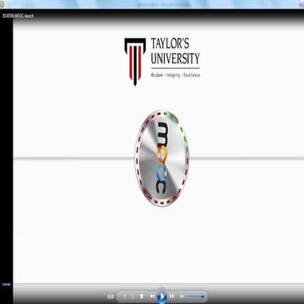Click the Taylor's University logo in video
The image size is (304, 304).
pos(162,61)
